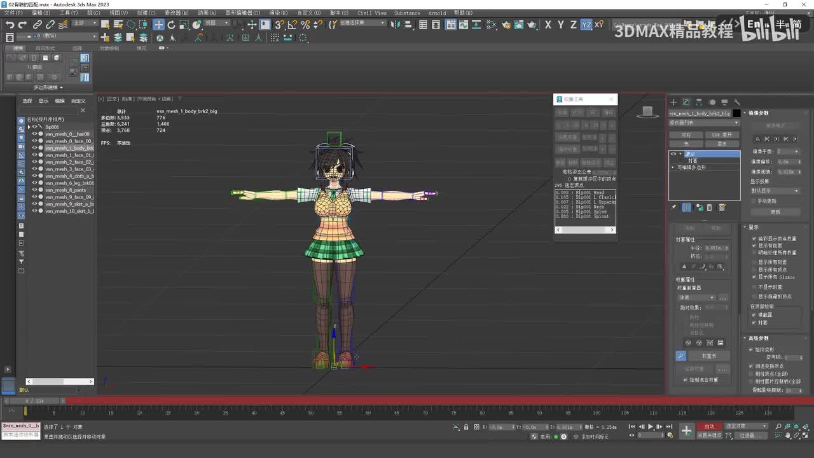Click the 自动 auto key button
814x458 pixels.
709,426
